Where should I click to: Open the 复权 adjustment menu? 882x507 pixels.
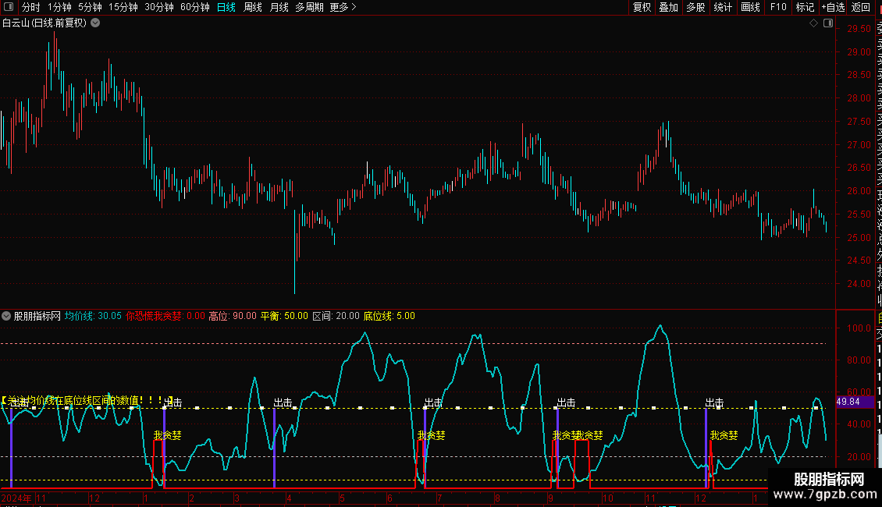(642, 7)
